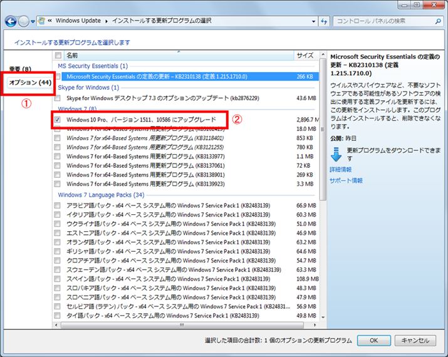Check the KB3133977 update checkbox
This screenshot has width=448, height=357.
[58, 156]
